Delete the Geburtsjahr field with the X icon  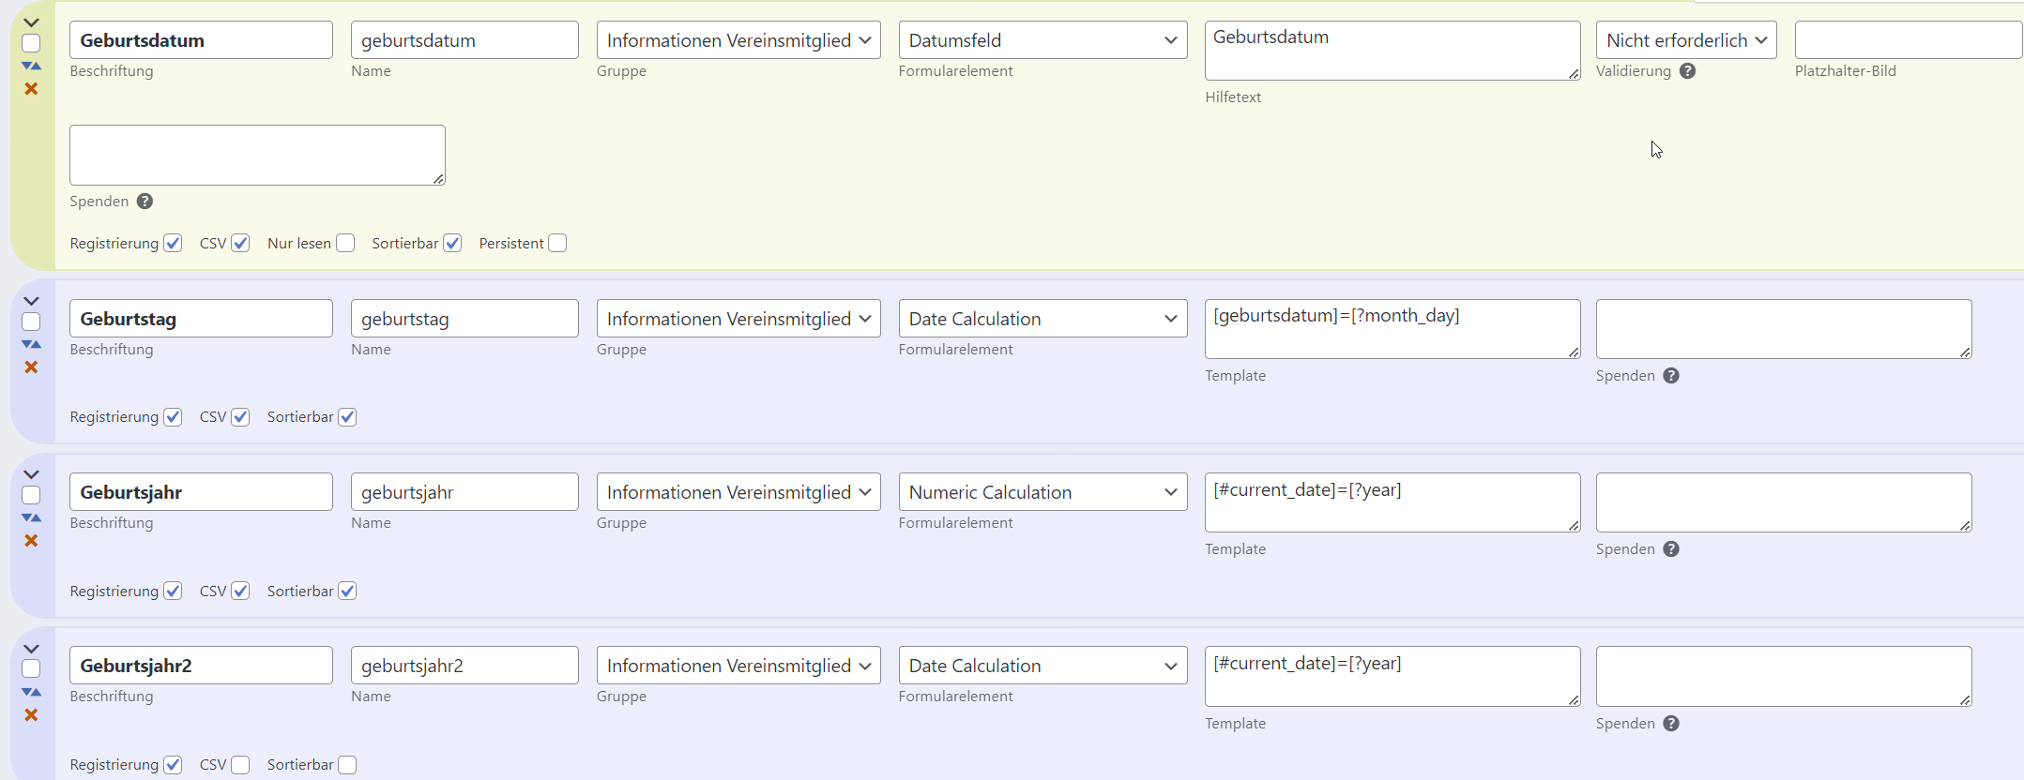[31, 541]
